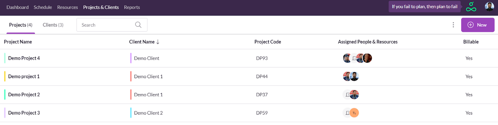This screenshot has width=498, height=125.
Task: Switch to the Clients (3) tab
Action: point(53,25)
